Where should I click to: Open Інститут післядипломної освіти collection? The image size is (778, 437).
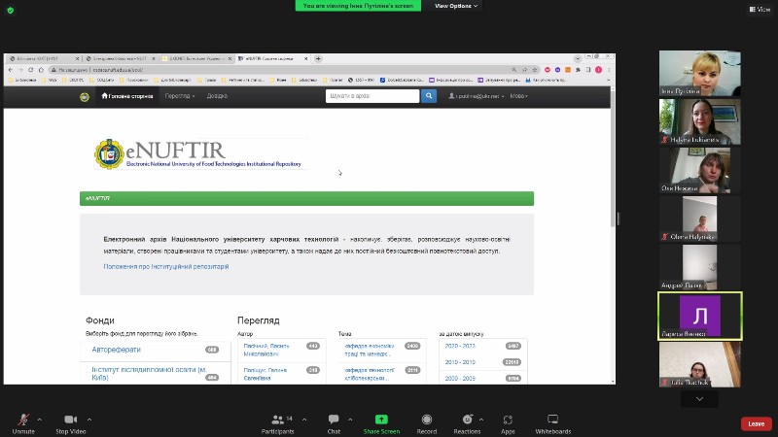(x=149, y=374)
